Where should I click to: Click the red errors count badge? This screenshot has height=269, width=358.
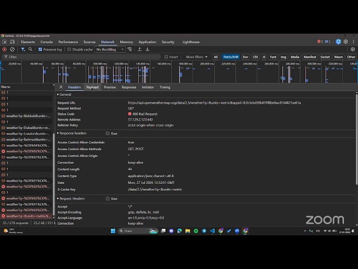coord(320,41)
